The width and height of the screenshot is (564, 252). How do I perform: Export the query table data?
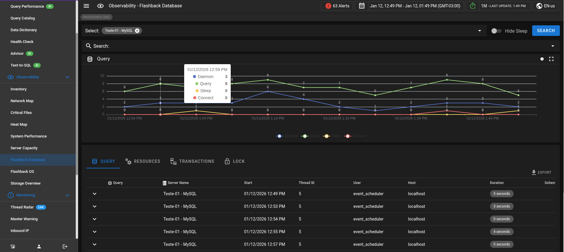[x=541, y=173]
